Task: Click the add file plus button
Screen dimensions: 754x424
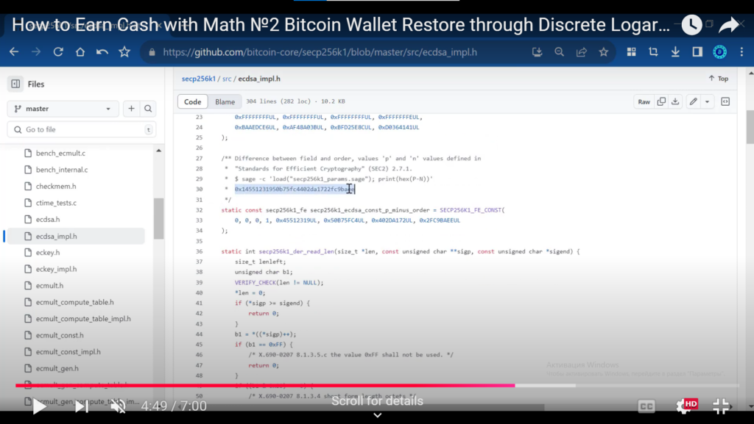Action: point(131,109)
